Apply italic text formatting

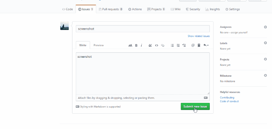pos(141,45)
